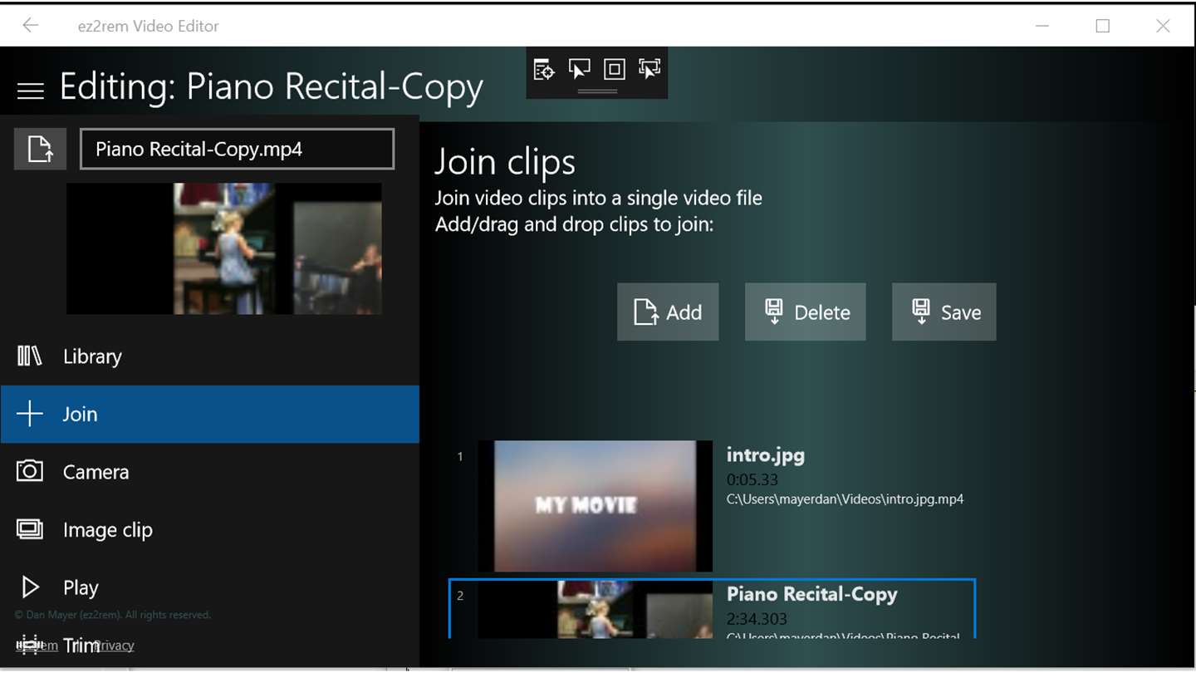This screenshot has height=673, width=1196.
Task: Click the open file icon beside the filename
Action: [x=40, y=150]
